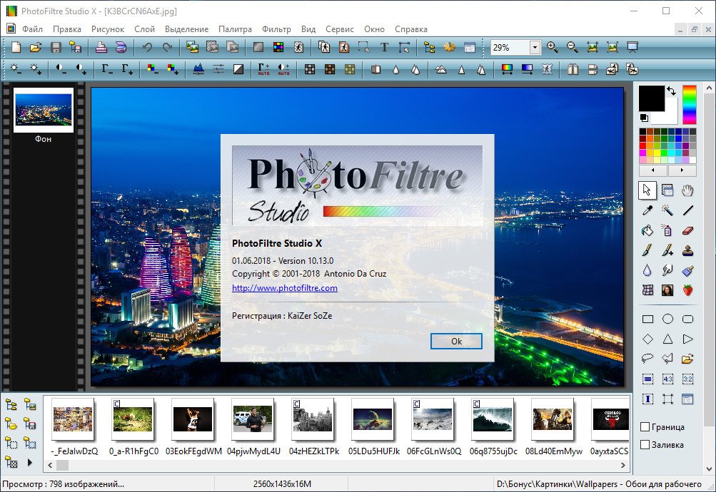Increase image contrast

(81, 69)
